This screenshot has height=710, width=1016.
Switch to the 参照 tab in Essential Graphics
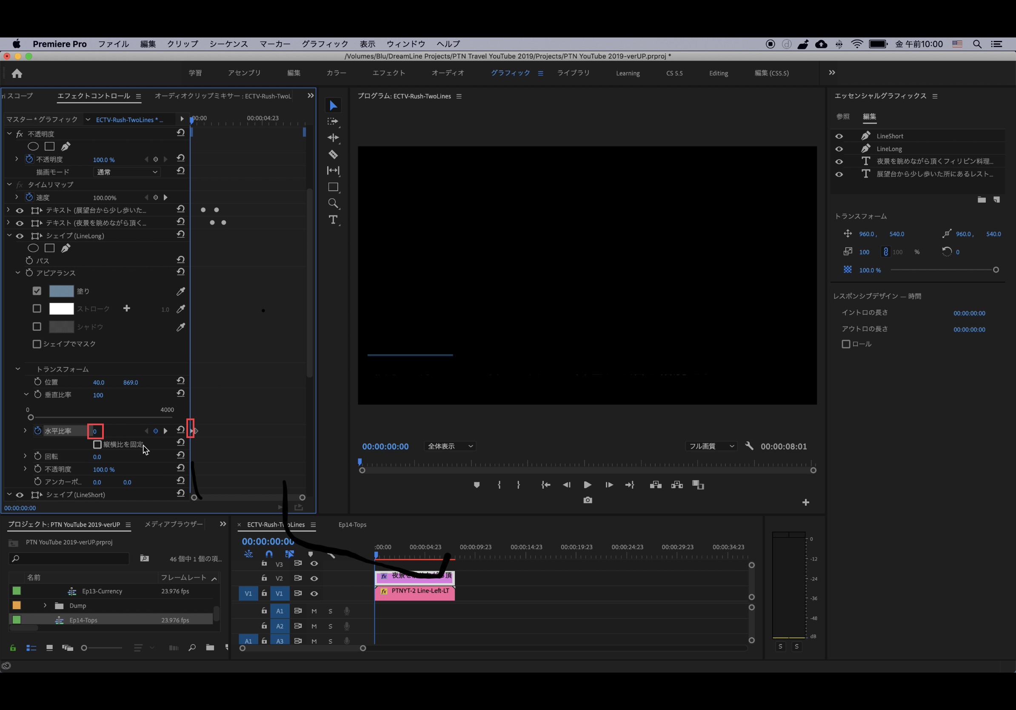pos(842,116)
